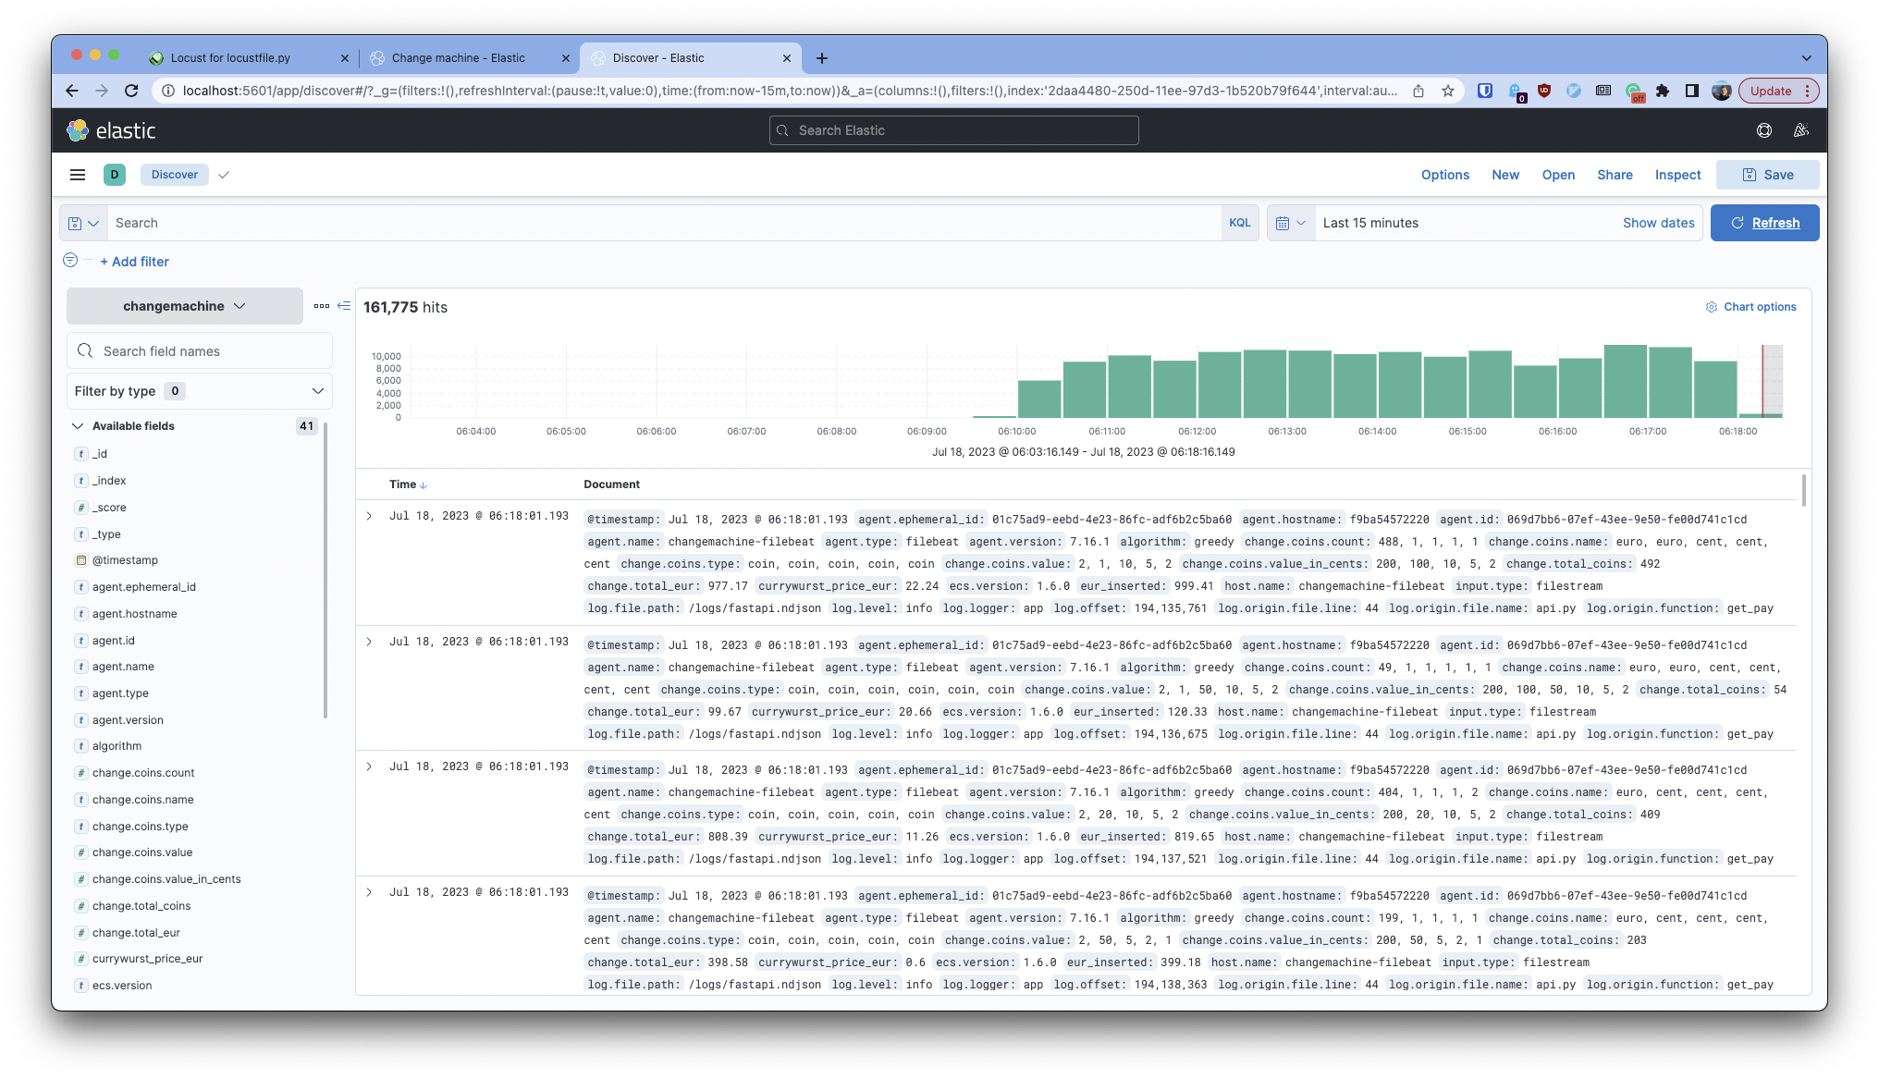
Task: Share page via browser share icon
Action: 1418,91
